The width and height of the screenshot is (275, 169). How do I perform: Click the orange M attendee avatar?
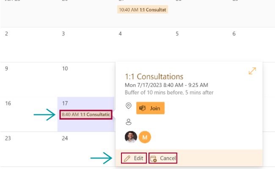tap(145, 137)
